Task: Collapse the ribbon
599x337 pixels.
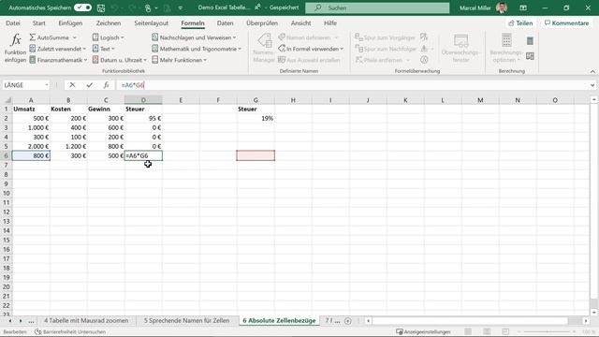Action: (592, 71)
